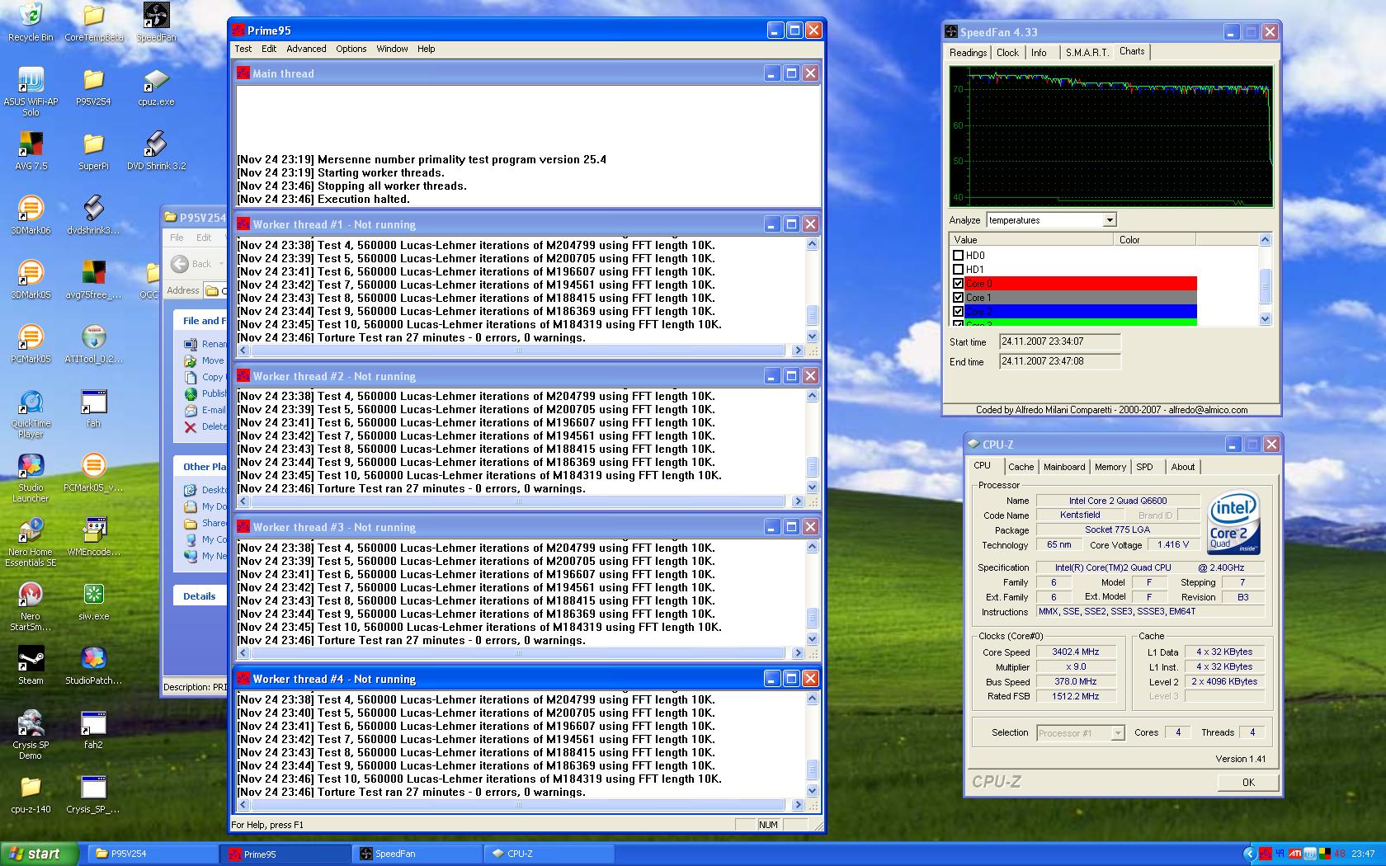Open the Recycle Bin desktop icon
Viewport: 1386px width, 866px height.
coord(31,22)
